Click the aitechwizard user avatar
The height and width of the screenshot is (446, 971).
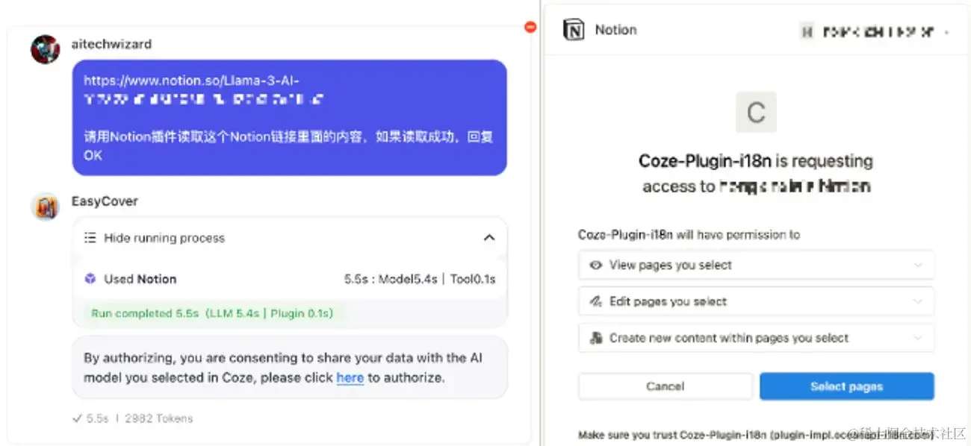45,49
